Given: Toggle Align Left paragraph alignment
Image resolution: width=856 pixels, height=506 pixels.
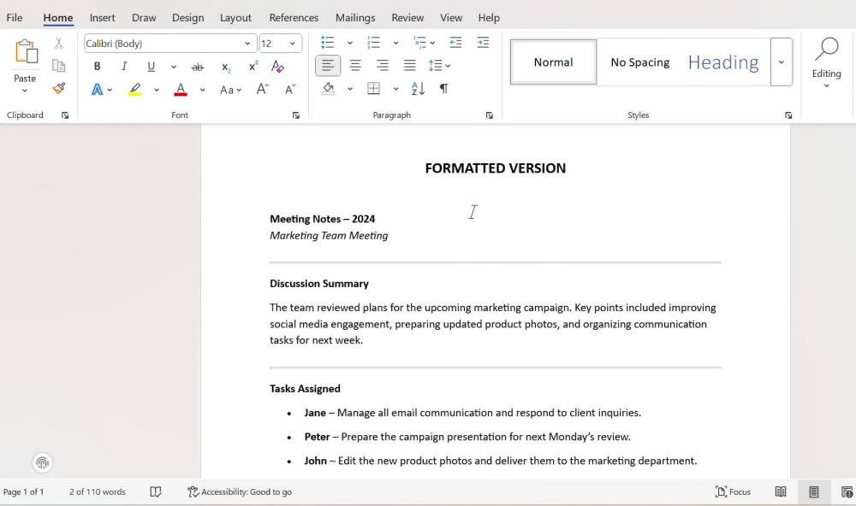Looking at the screenshot, I should click(x=328, y=66).
